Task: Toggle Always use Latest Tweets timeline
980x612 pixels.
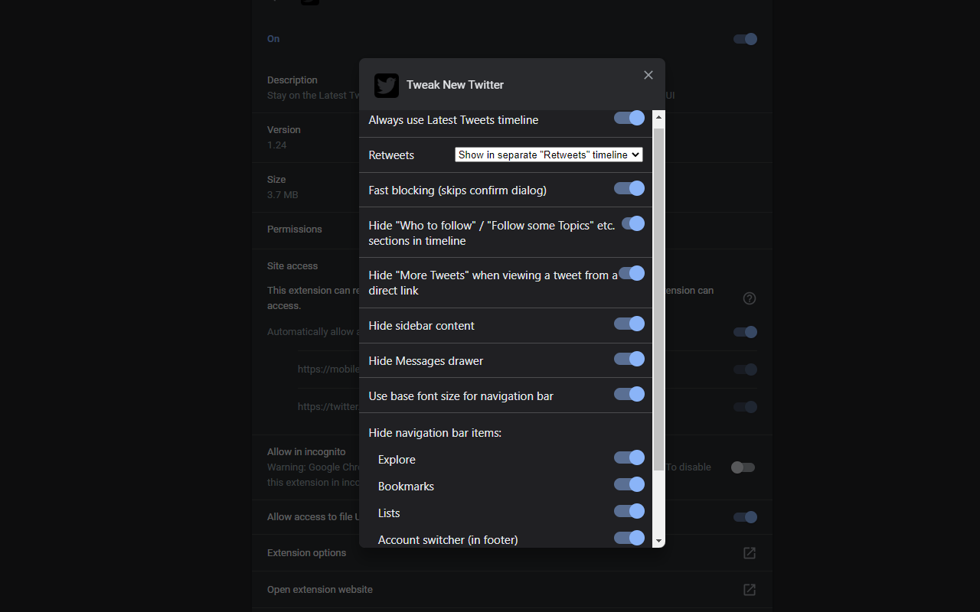Action: click(629, 118)
